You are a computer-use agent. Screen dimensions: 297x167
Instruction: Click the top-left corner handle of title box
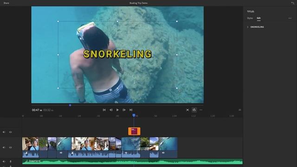[x=58, y=21]
